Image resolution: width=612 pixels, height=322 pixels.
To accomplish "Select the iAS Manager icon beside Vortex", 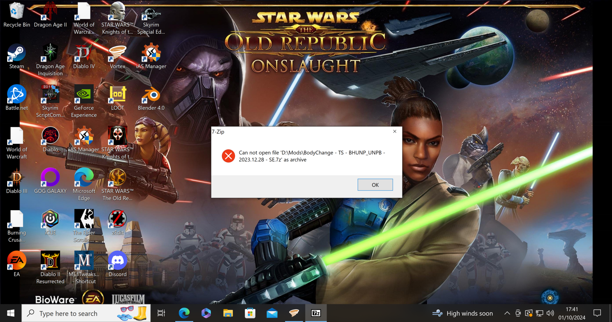I will pos(151,57).
